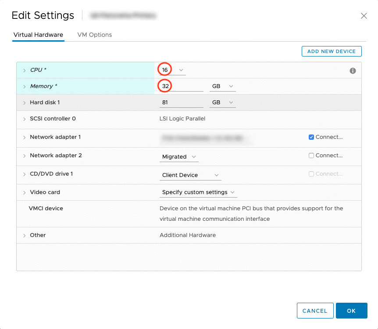This screenshot has height=329, width=378.
Task: Click the ADD NEW DEVICE button
Action: (x=331, y=51)
